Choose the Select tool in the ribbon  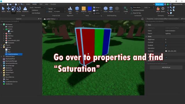coord(3,10)
